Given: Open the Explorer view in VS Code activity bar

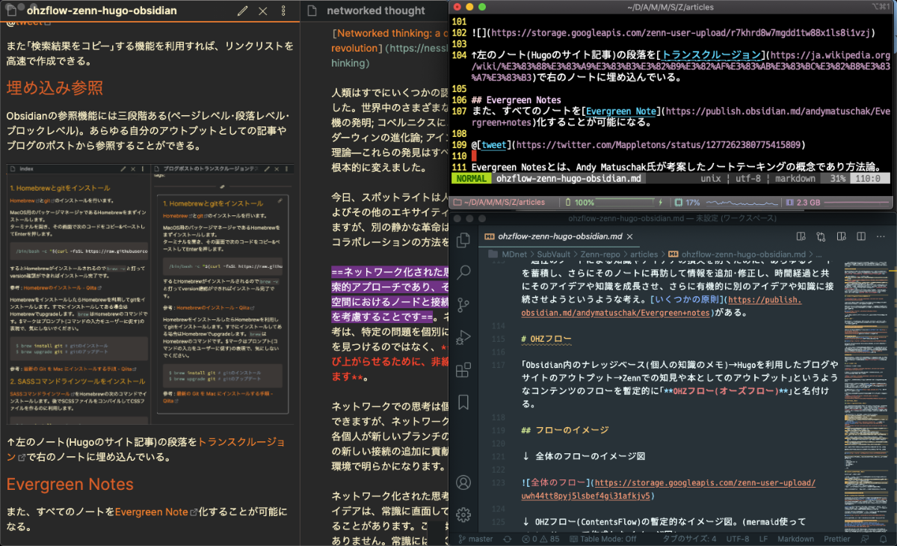Looking at the screenshot, I should (463, 240).
